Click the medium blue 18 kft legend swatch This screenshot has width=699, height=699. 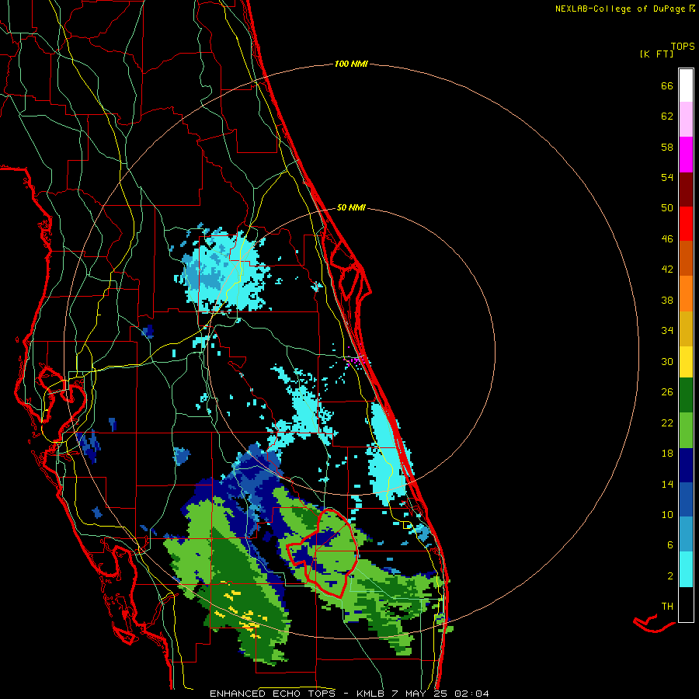click(686, 499)
